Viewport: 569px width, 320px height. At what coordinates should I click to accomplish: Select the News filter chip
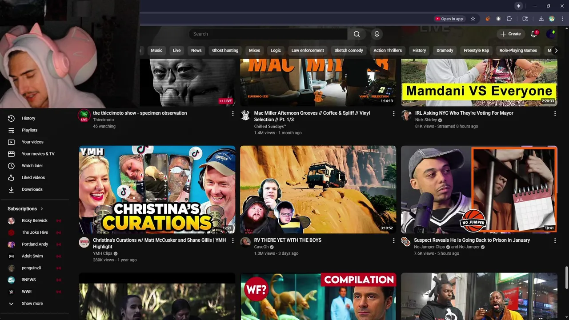(x=196, y=51)
